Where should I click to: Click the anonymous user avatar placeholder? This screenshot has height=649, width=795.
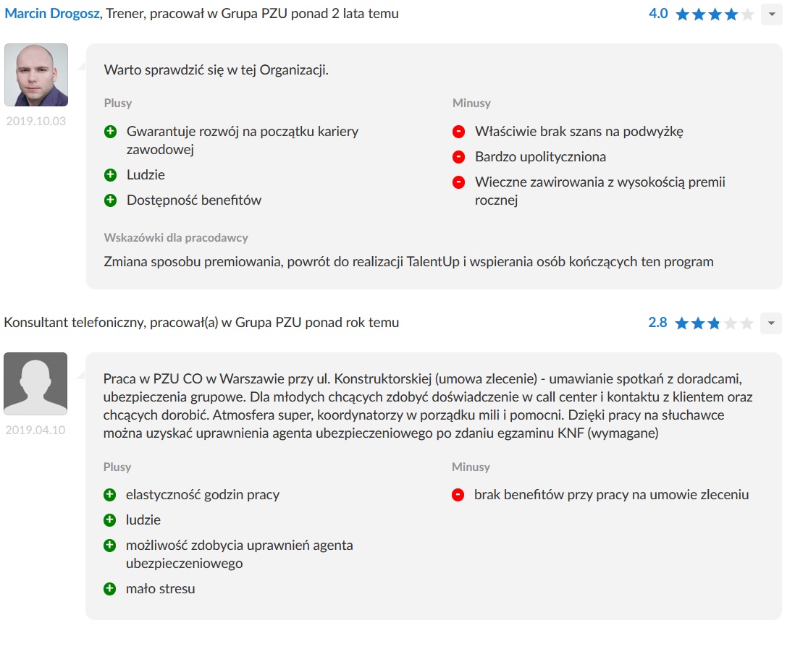click(35, 383)
